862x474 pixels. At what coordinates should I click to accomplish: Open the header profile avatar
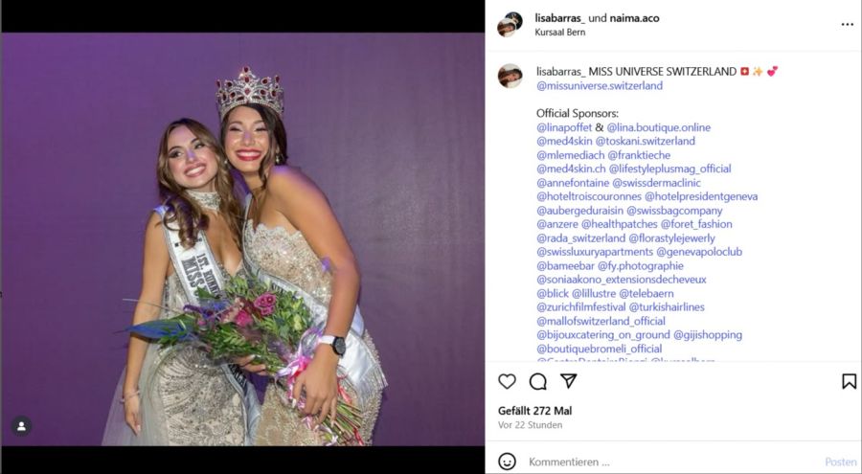click(510, 24)
